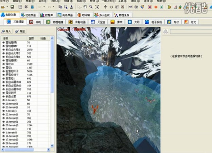Toggle eye icon of row with 5616 faces
Image resolution: width=212 pixels, height=153 pixels.
tap(4, 71)
